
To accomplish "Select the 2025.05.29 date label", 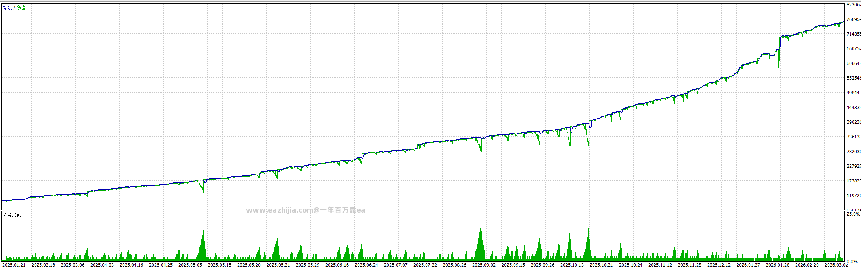I will (308, 265).
